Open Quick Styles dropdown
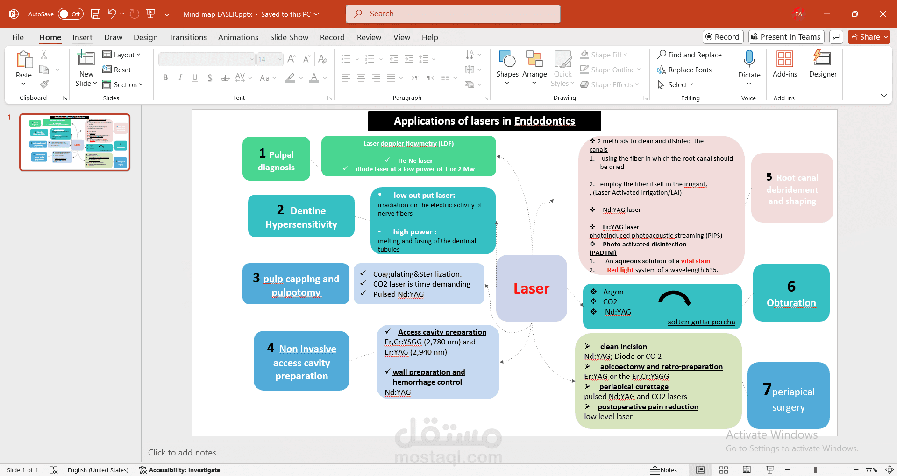Image resolution: width=897 pixels, height=476 pixels. (562, 69)
